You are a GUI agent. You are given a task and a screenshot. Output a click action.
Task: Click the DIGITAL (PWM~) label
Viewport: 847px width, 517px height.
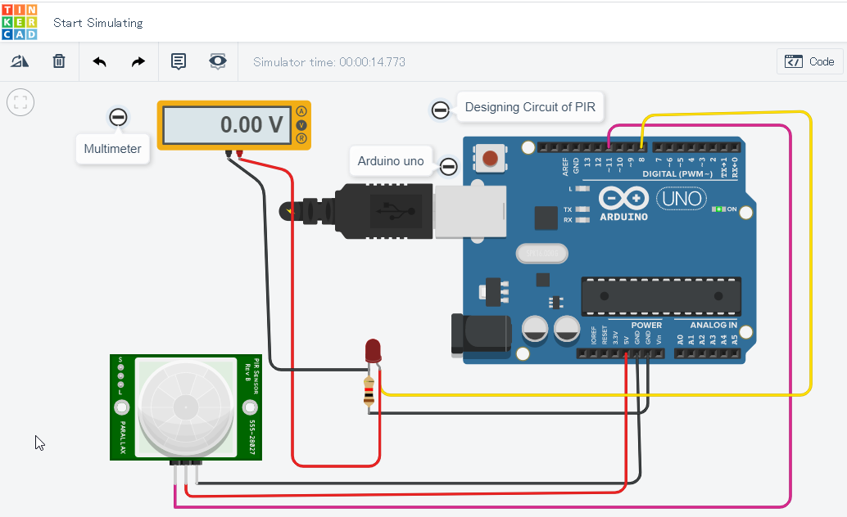coord(677,173)
